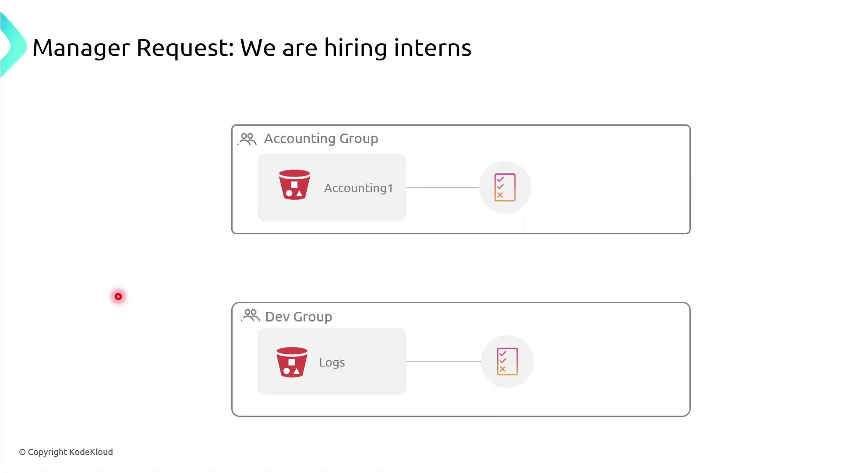Click the gray Logs card right of its label

pyautogui.click(x=377, y=362)
